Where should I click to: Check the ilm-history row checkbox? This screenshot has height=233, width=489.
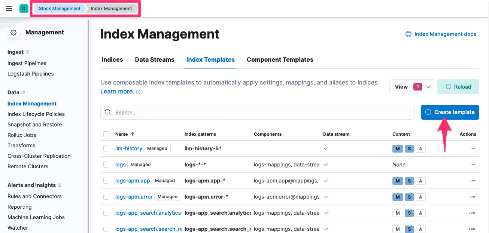pos(106,148)
